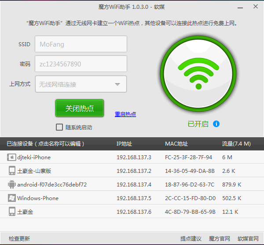Edit the device name android-f07de3cc76debf72

click(52, 184)
